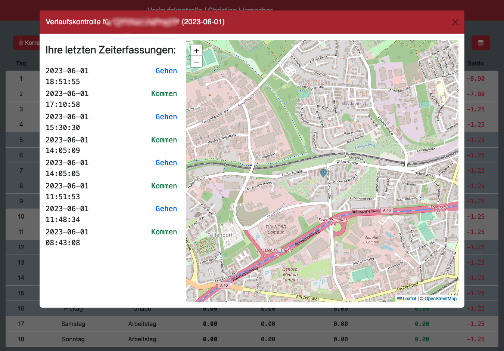Select the Kommen entry at 08:43:08
This screenshot has height=351, width=504.
[x=164, y=232]
